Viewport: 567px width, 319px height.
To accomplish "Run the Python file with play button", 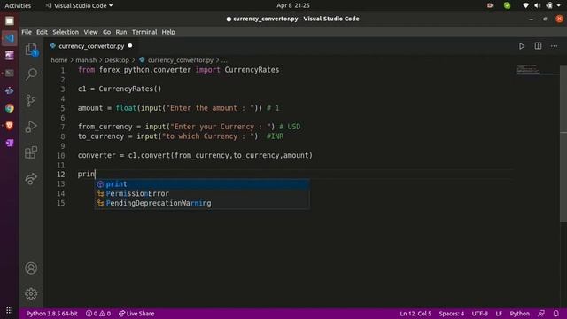I will point(522,46).
